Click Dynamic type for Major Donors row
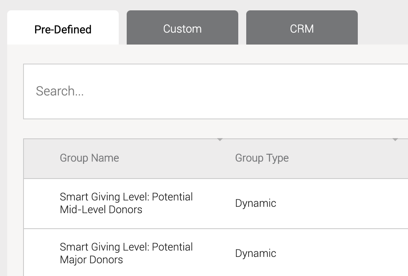Image resolution: width=408 pixels, height=276 pixels. pos(255,253)
